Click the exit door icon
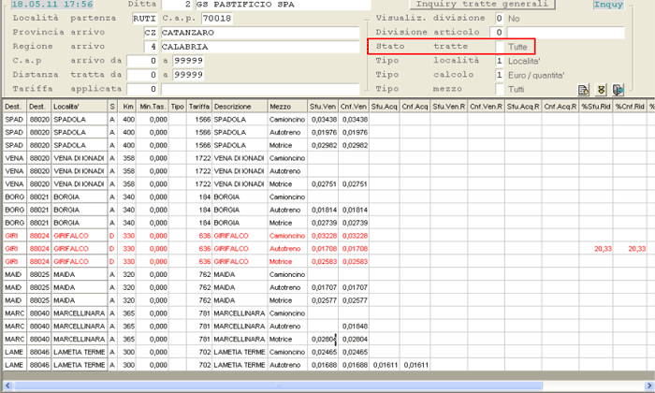 [x=618, y=90]
